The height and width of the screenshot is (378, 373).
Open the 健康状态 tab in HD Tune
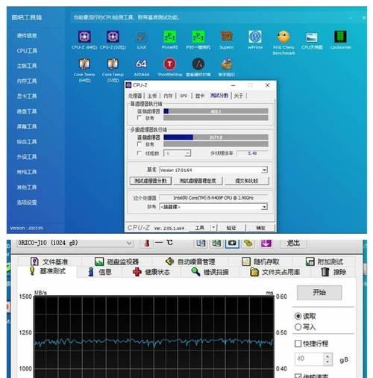151,272
